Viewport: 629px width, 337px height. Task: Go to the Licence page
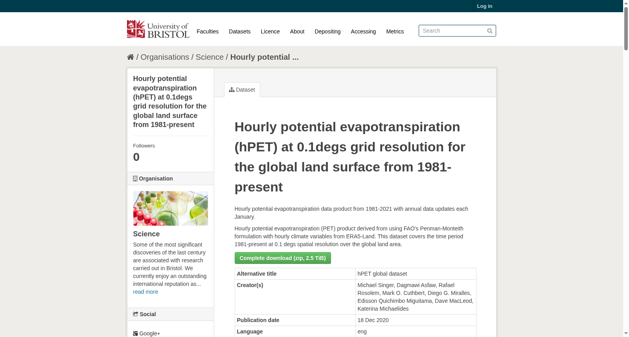tap(270, 31)
